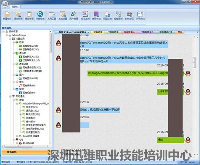Open 成功案例 toolbar icon
200x165 pixels.
coord(85,16)
